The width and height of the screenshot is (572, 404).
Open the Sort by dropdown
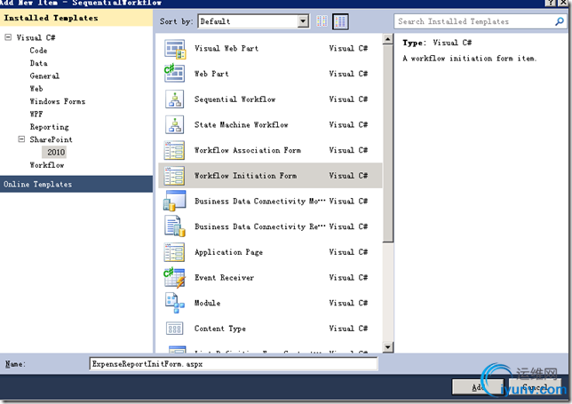(303, 21)
